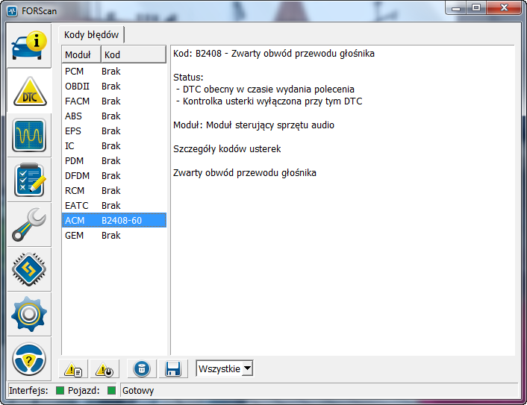Open the service procedures wrench section
Image resolution: width=527 pixels, height=405 pixels.
coord(29,225)
